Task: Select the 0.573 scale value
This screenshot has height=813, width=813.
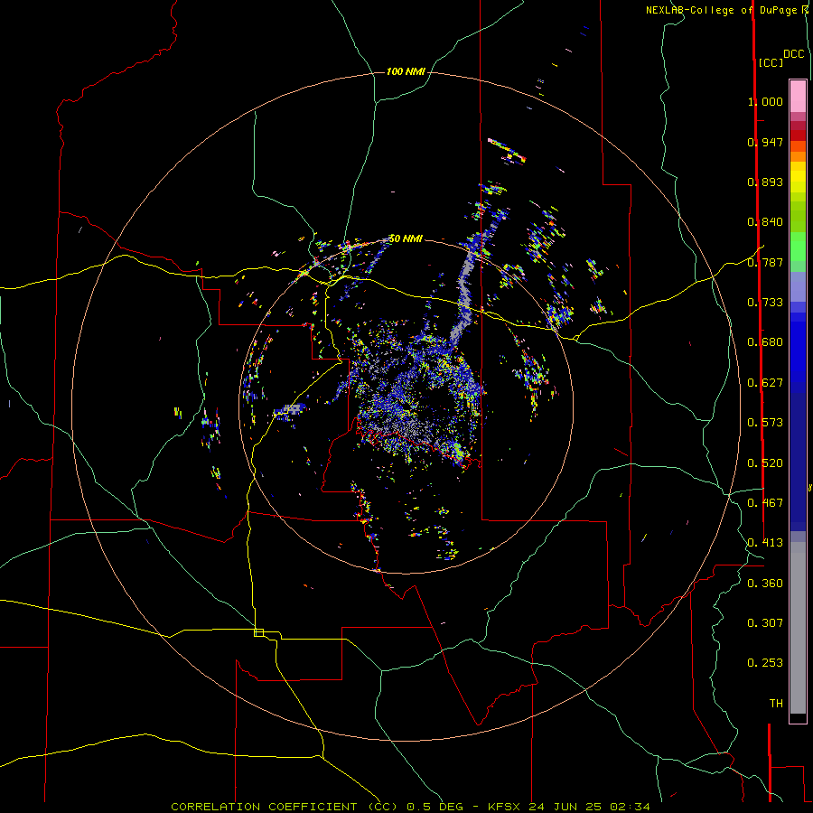Action: pyautogui.click(x=765, y=423)
